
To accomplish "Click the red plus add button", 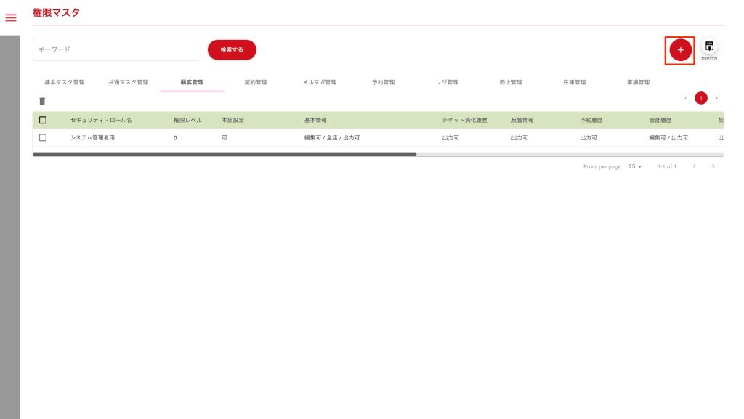I will 680,49.
